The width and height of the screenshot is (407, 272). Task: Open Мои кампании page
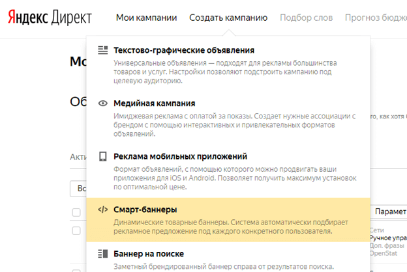146,18
